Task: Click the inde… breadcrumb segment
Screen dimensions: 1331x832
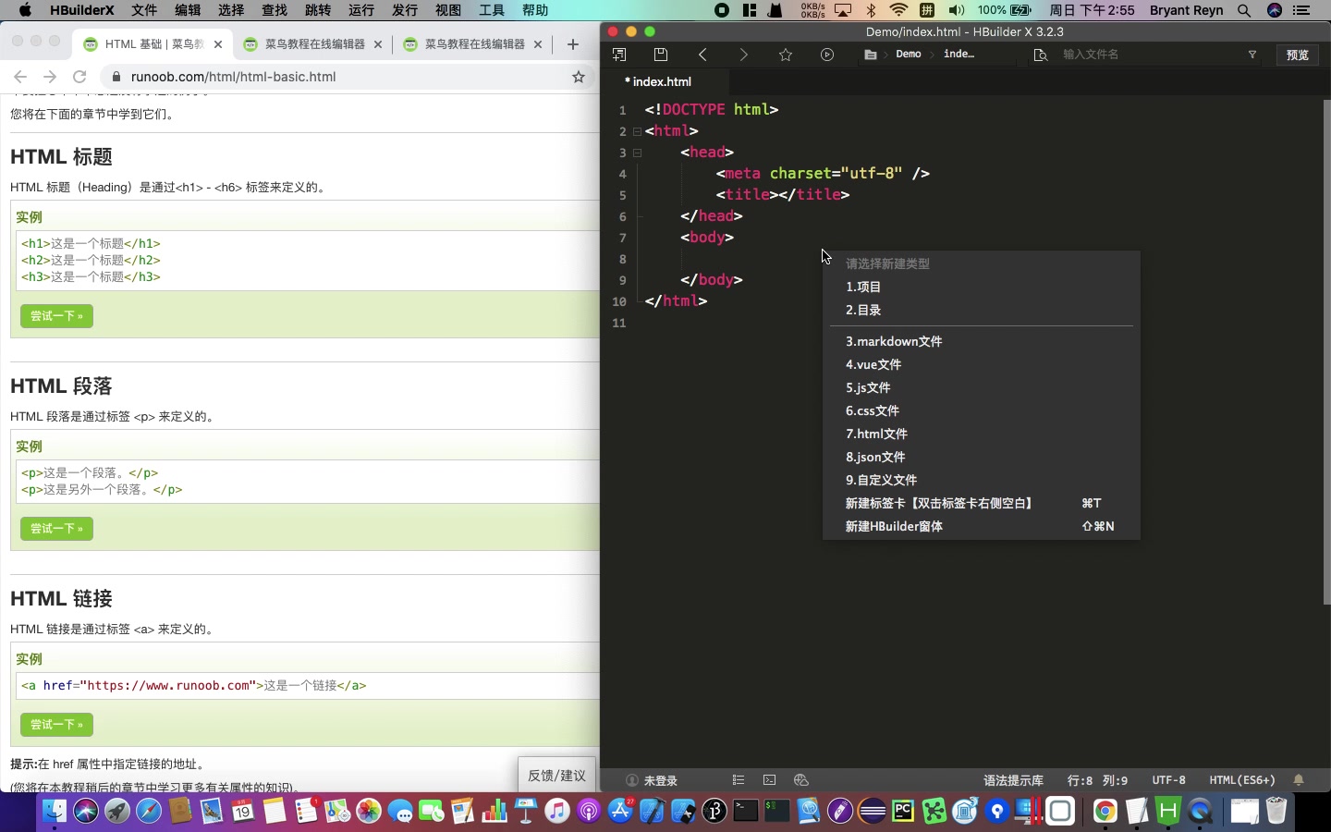Action: (x=959, y=55)
